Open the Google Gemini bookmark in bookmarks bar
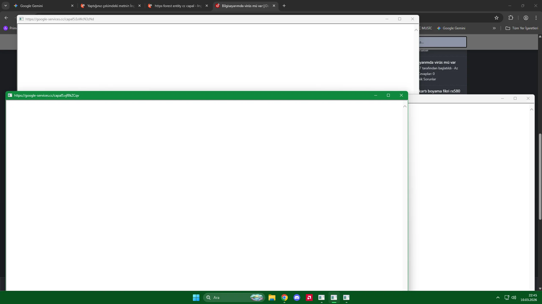Screen dimensions: 542x304 click(451, 28)
